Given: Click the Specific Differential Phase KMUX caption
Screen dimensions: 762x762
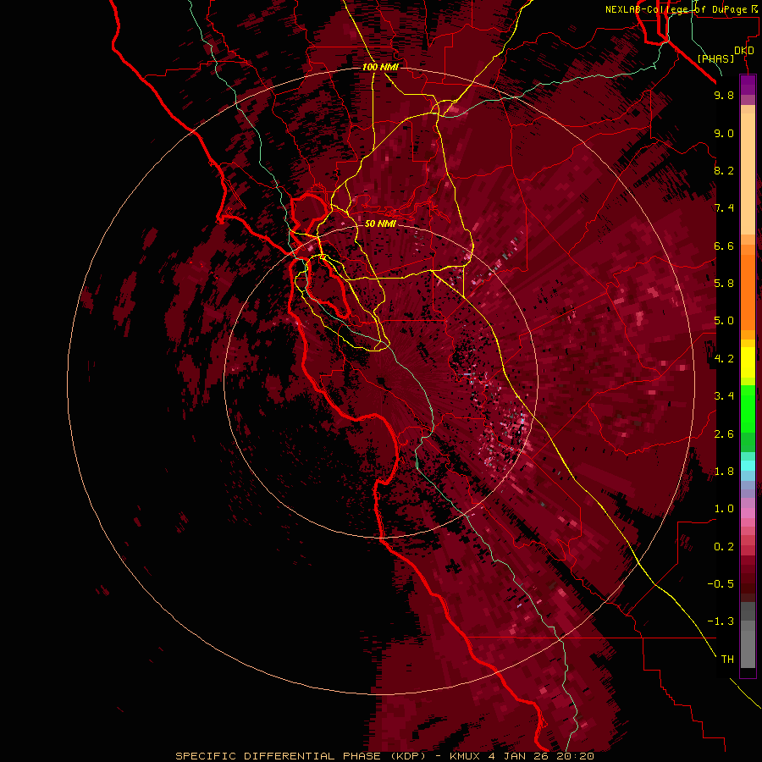Looking at the screenshot, I should pos(384,756).
